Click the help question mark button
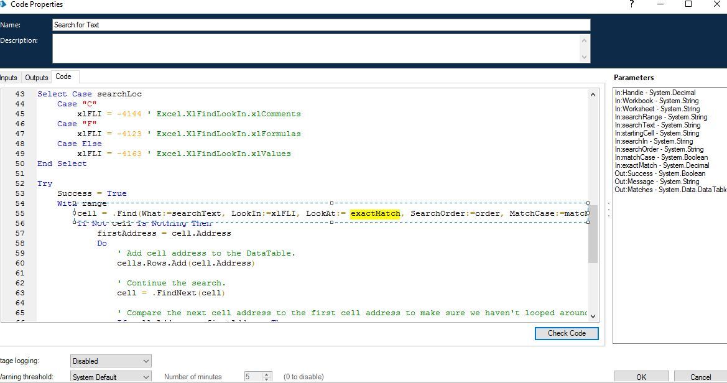This screenshot has height=383, width=727. 632,4
